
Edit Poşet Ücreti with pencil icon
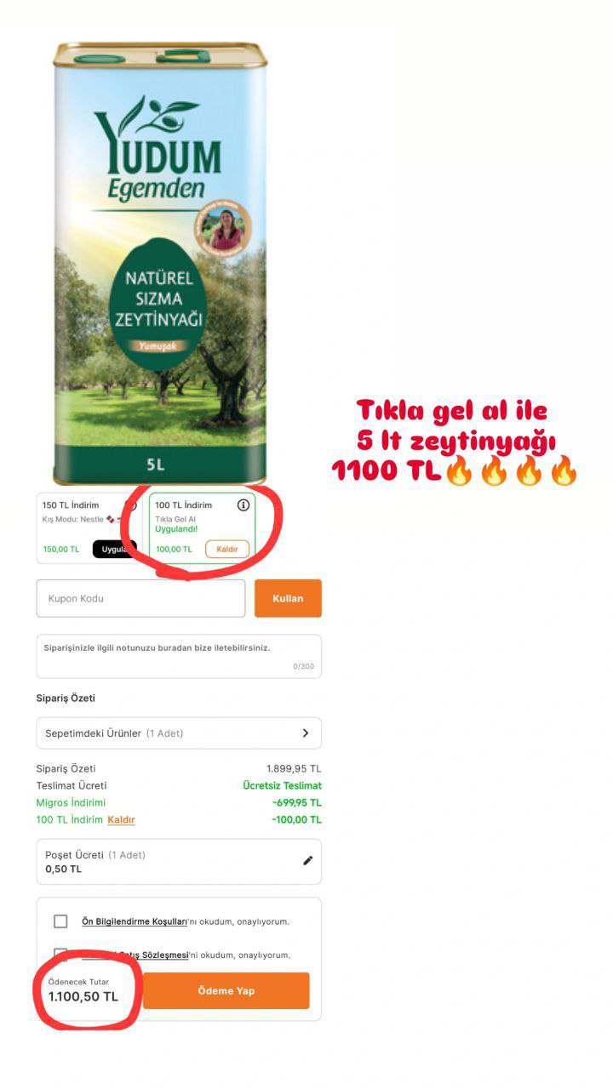307,861
